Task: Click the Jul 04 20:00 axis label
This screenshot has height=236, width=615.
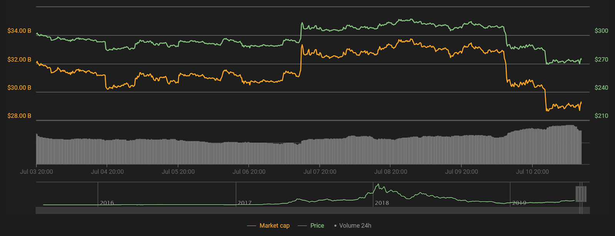Action: pos(107,172)
